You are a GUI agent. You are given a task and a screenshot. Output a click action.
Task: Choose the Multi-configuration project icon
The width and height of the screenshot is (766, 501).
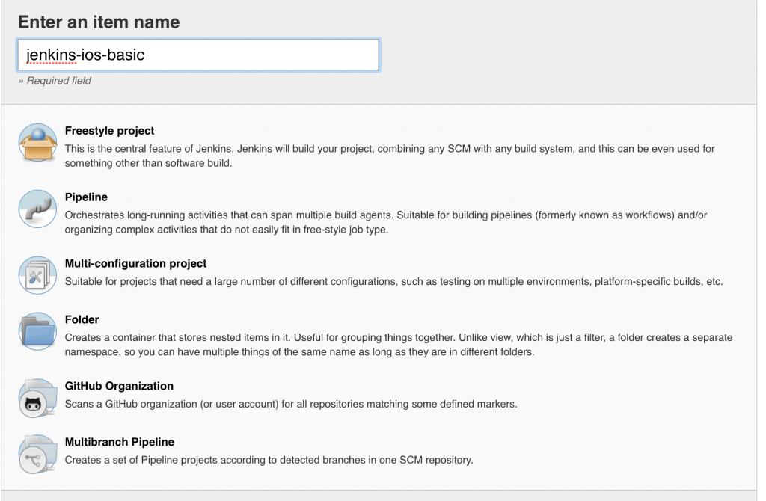pyautogui.click(x=37, y=274)
